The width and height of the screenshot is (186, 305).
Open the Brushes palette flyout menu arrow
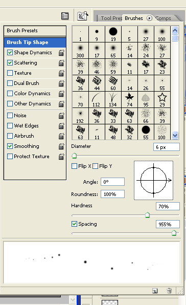[149, 18]
